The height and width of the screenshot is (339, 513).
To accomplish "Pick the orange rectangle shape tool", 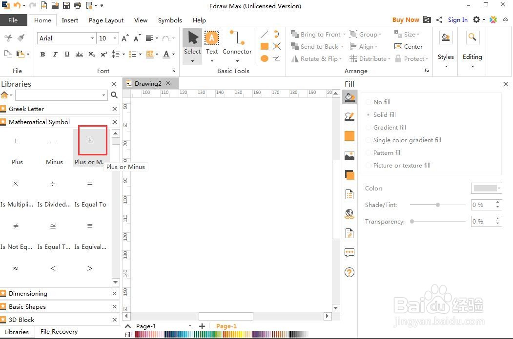I will coord(265,46).
